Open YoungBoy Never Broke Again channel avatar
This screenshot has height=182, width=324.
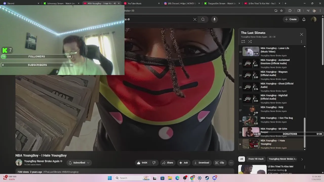coord(19,163)
